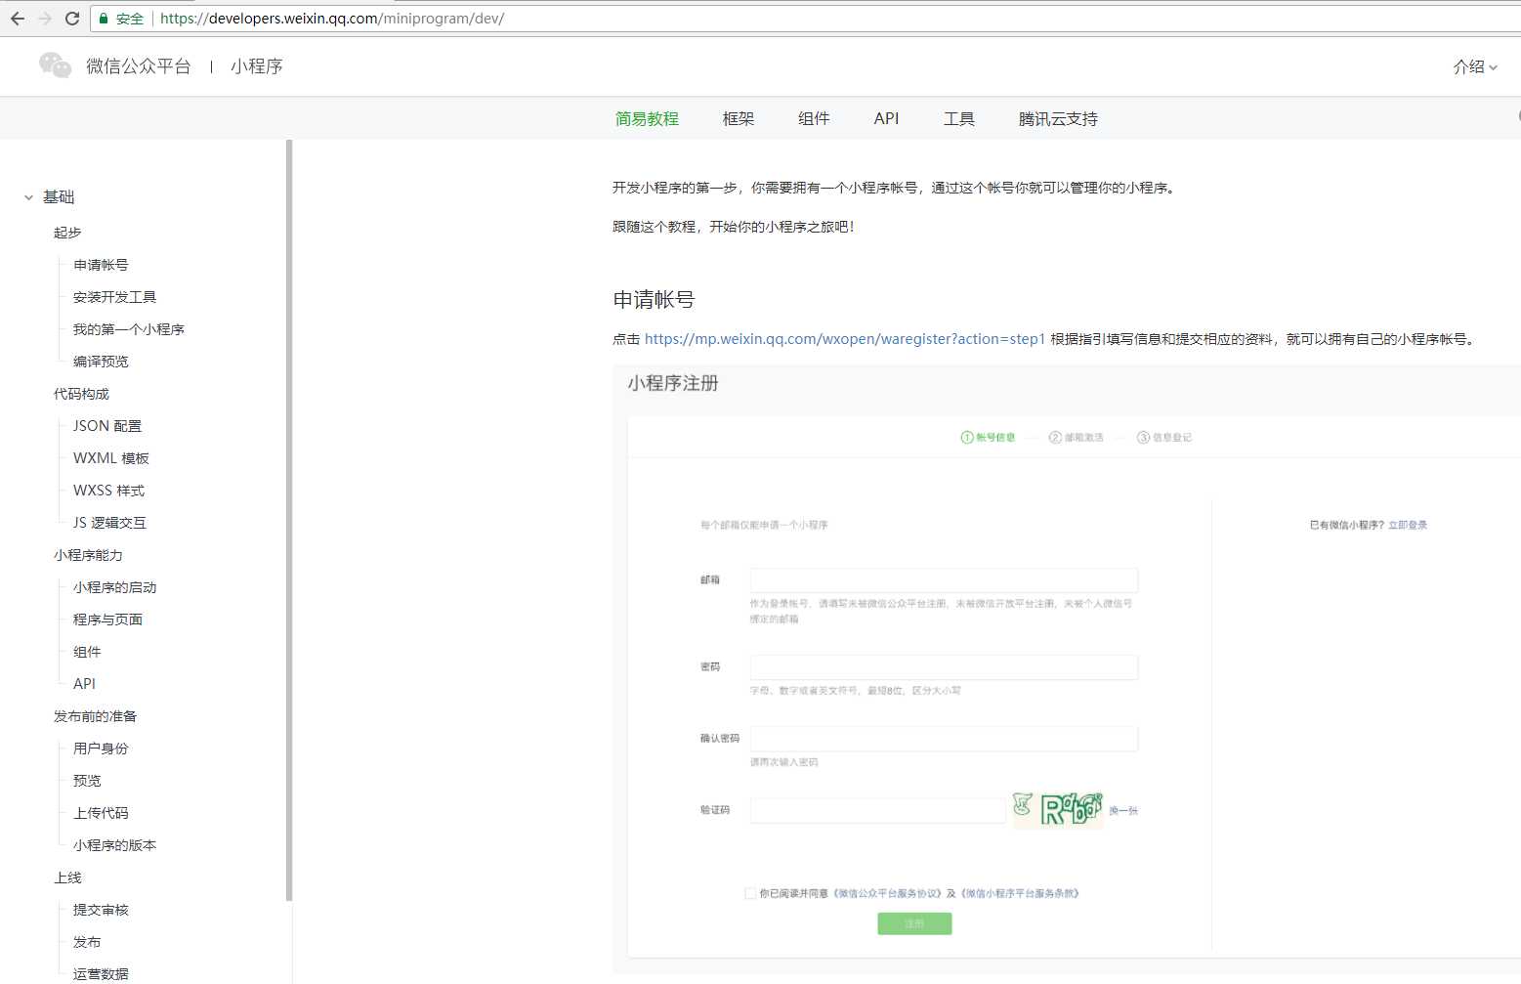Switch to the 组件 tab

tap(814, 119)
